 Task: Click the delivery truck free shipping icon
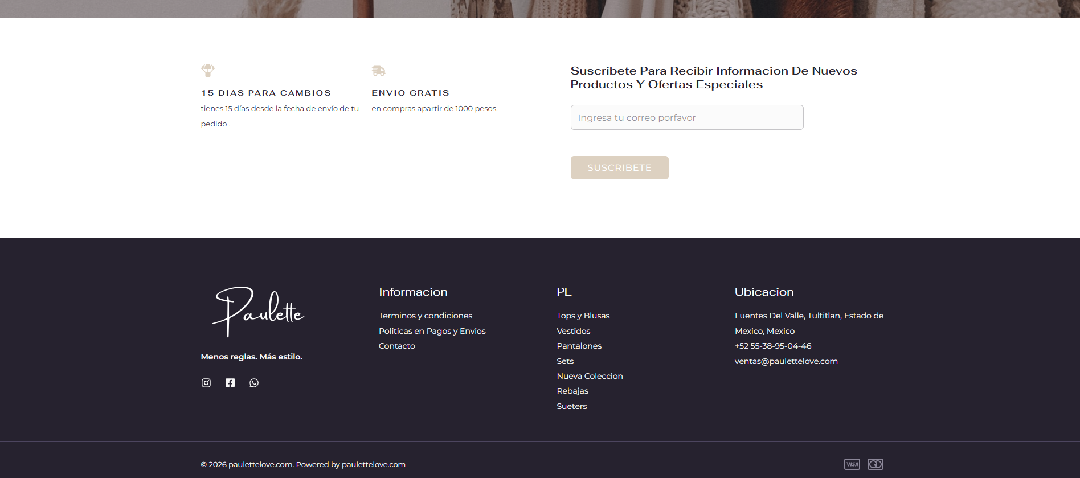379,71
